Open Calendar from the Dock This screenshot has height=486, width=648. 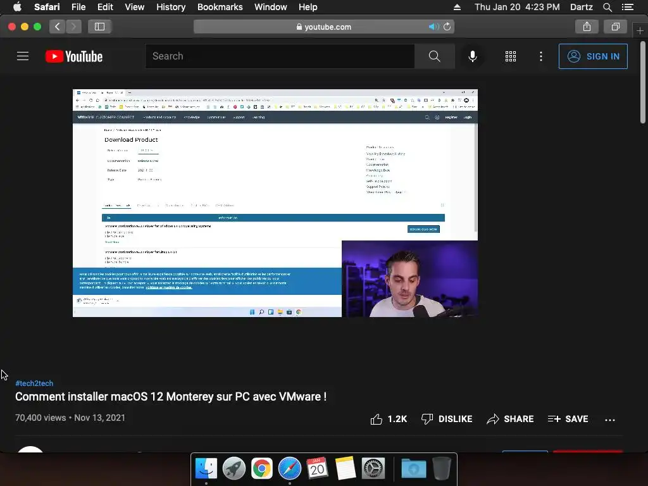[x=318, y=469]
